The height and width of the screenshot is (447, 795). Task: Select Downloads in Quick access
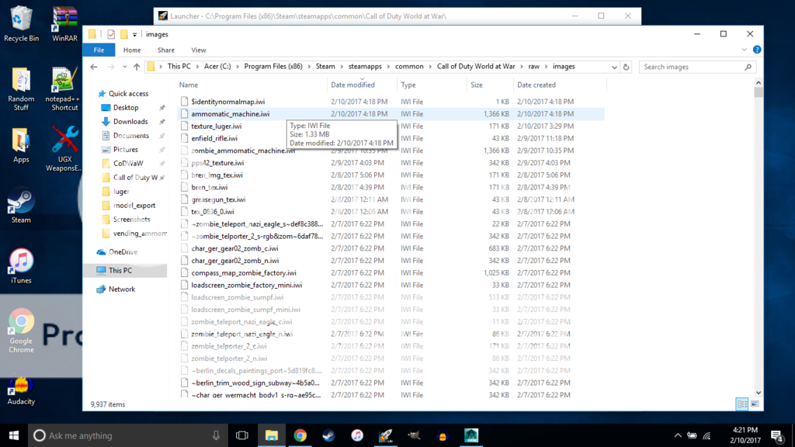point(130,122)
